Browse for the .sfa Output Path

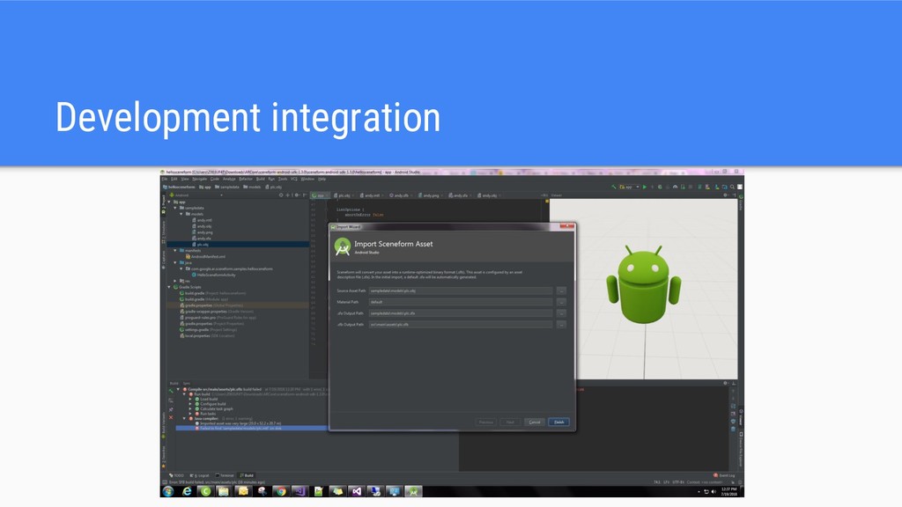(561, 313)
